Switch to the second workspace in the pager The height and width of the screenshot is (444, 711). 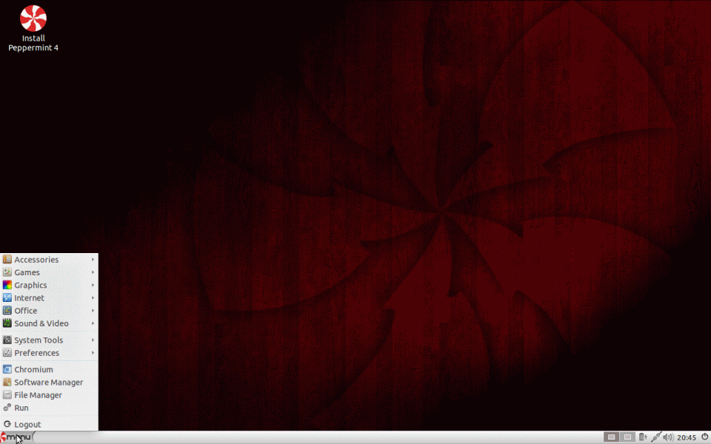tap(627, 437)
